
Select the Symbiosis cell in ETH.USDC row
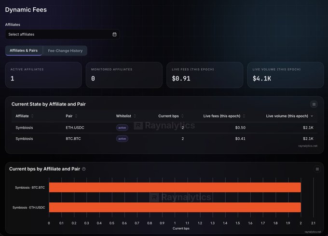pyautogui.click(x=24, y=128)
